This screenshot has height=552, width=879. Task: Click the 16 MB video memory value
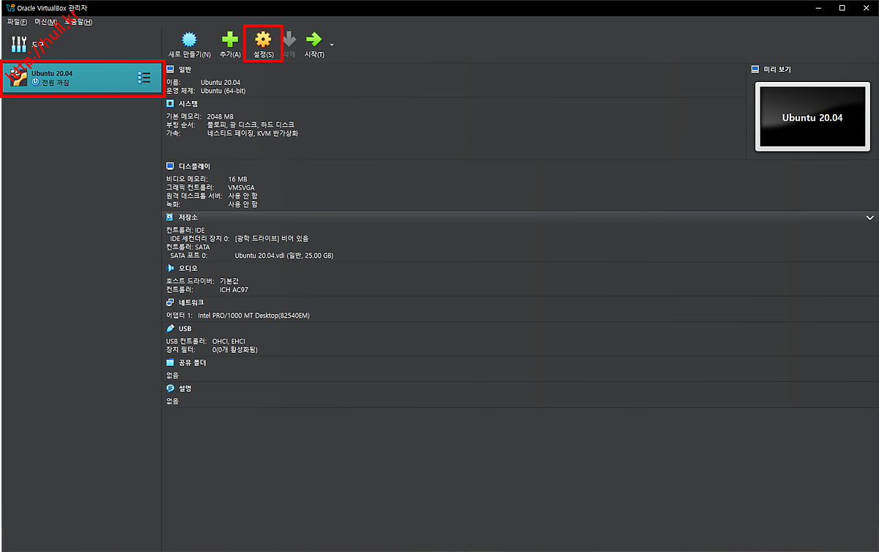[238, 179]
